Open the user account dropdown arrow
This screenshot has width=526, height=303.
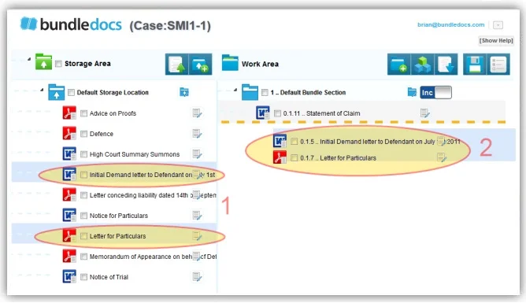(498, 25)
